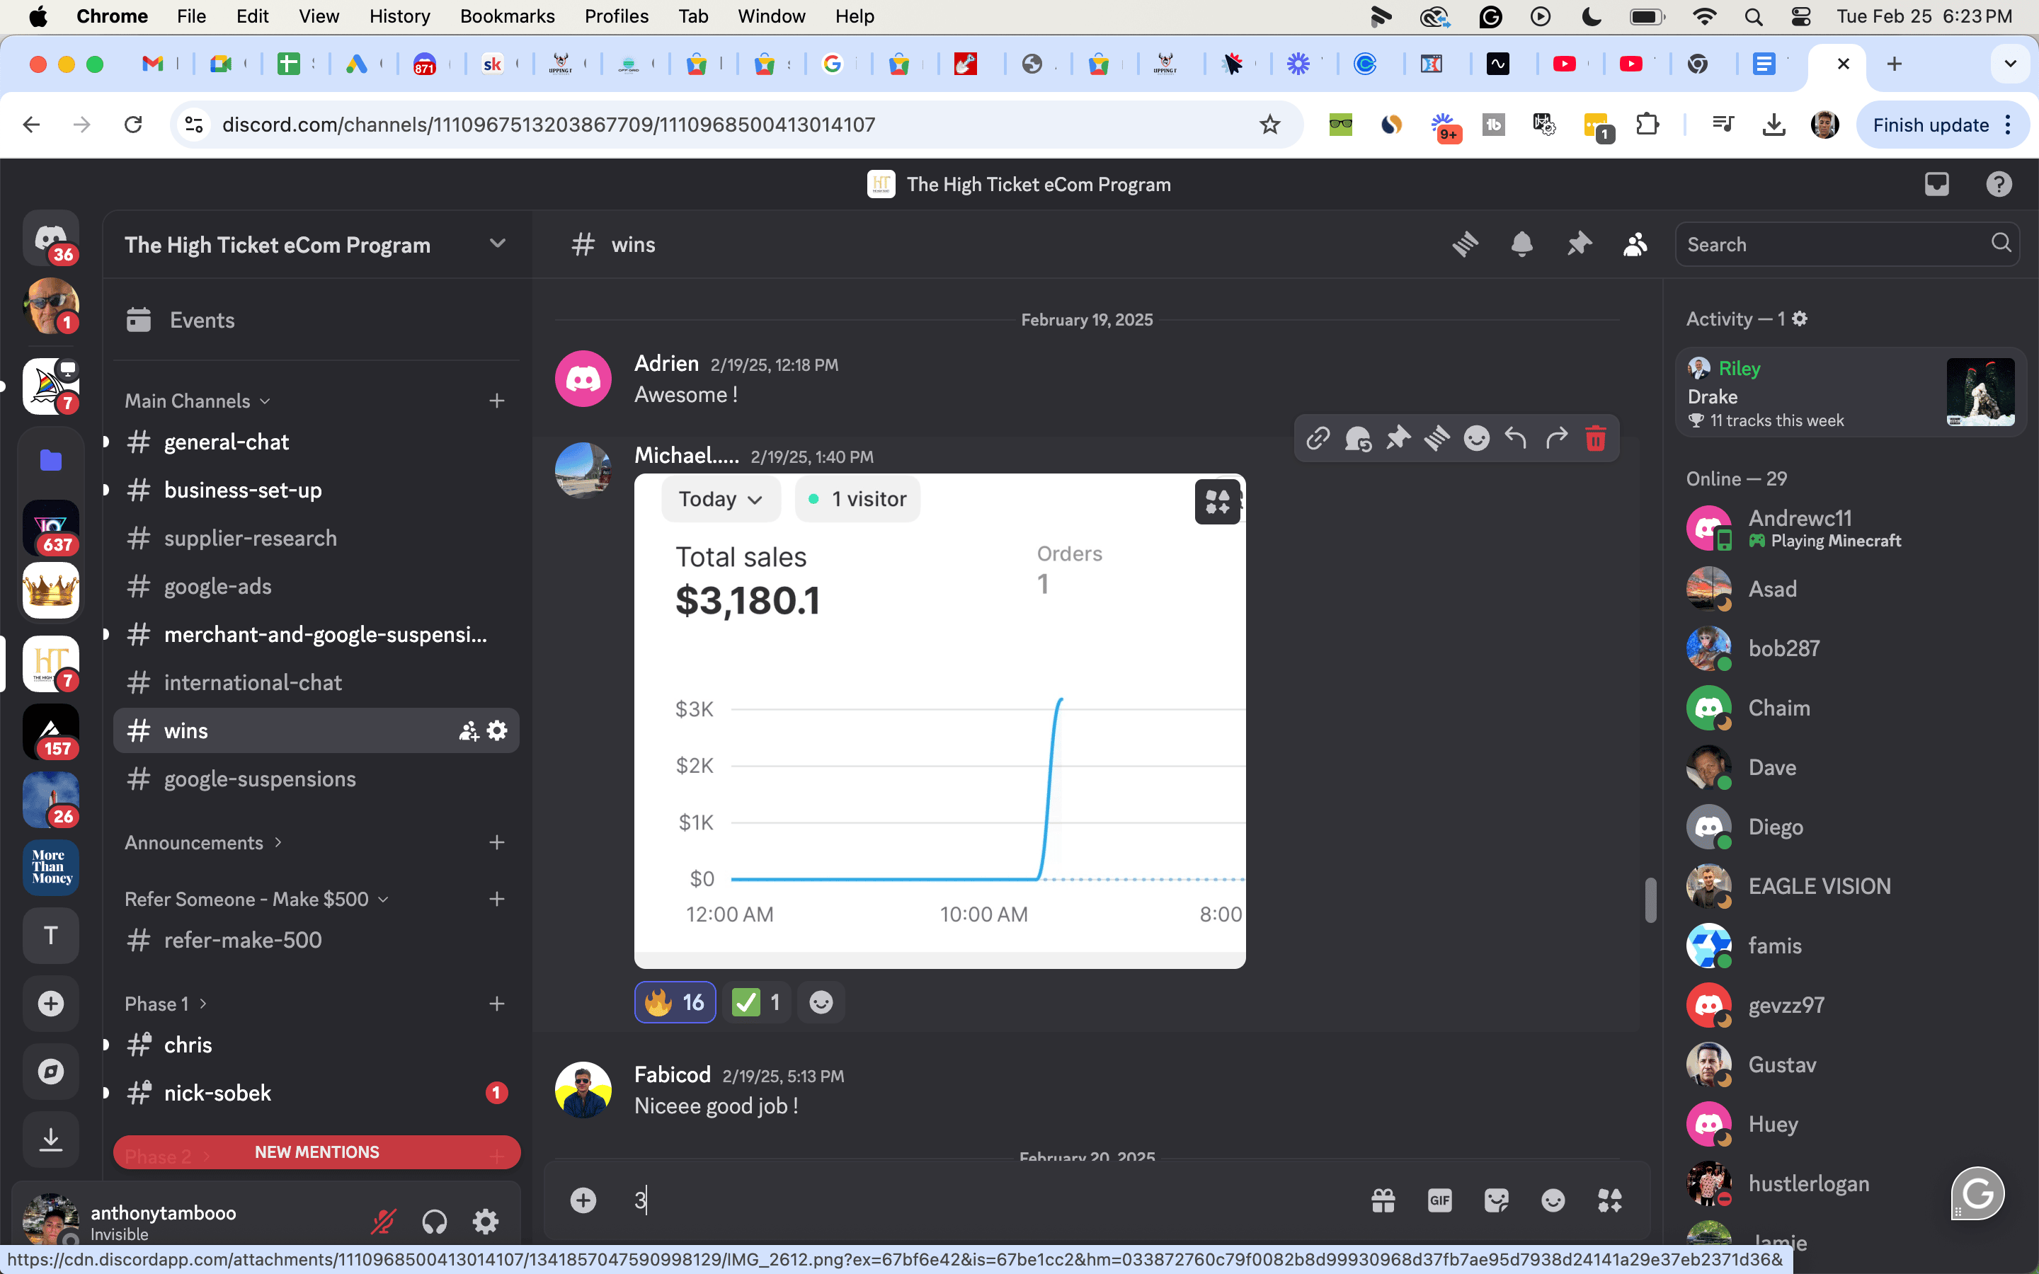Toggle headphones deafen button
Screen dimensions: 2039x1274
(434, 1221)
